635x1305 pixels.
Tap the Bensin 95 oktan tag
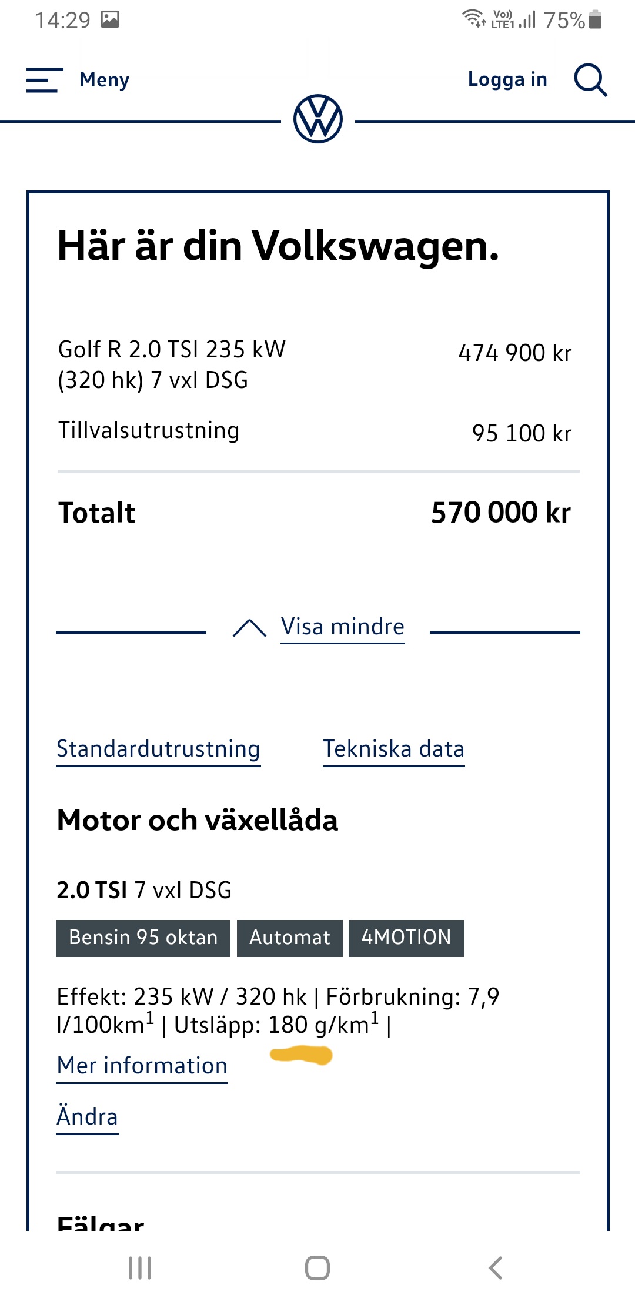(x=143, y=938)
